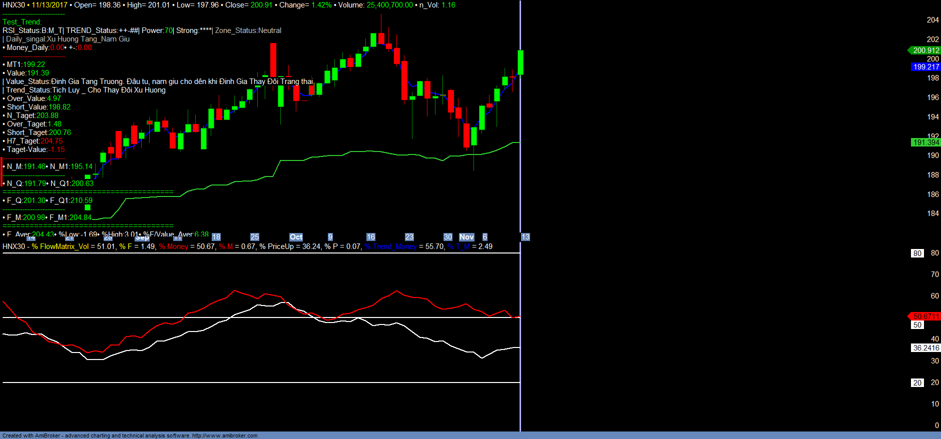Click the blue % Trend_Money label
Screen dimensions: 941x439
pyautogui.click(x=390, y=246)
